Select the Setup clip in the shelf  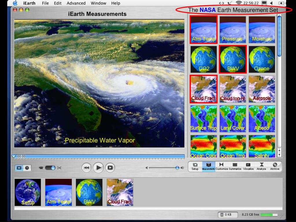pyautogui.click(x=28, y=192)
